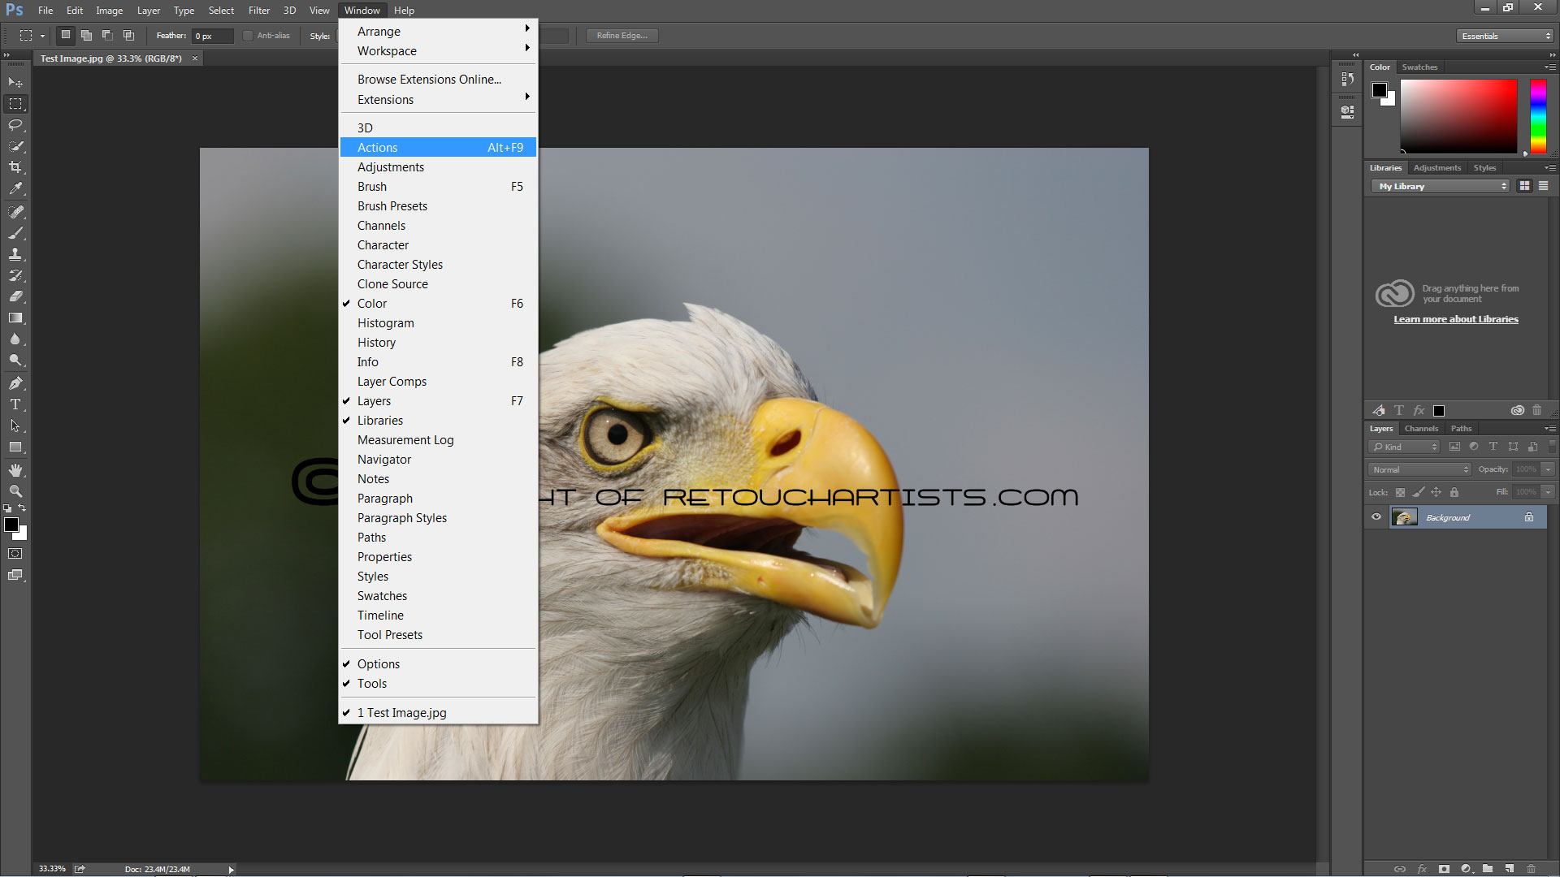
Task: Select the Crop tool
Action: point(15,167)
